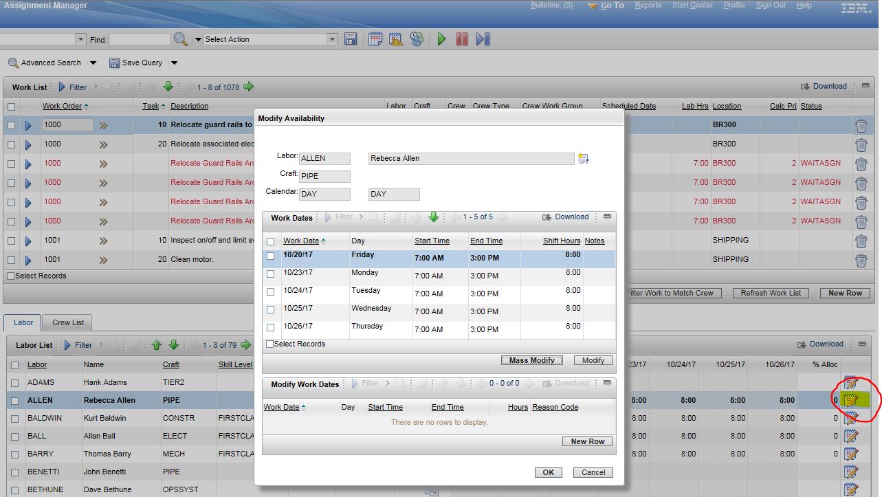The image size is (882, 497).
Task: Click the Mass Modify button
Action: pyautogui.click(x=531, y=360)
